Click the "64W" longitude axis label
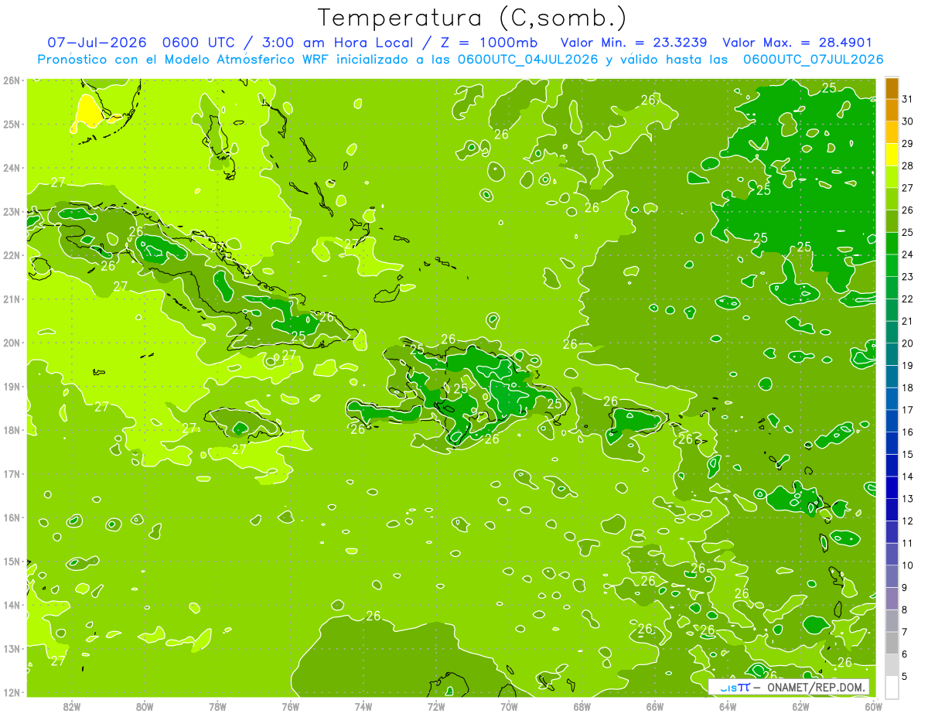 (x=728, y=706)
